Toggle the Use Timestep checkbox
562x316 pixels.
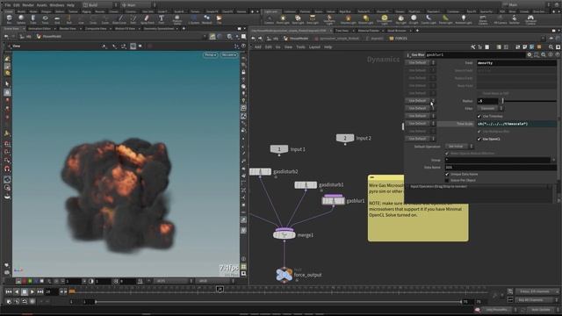479,116
